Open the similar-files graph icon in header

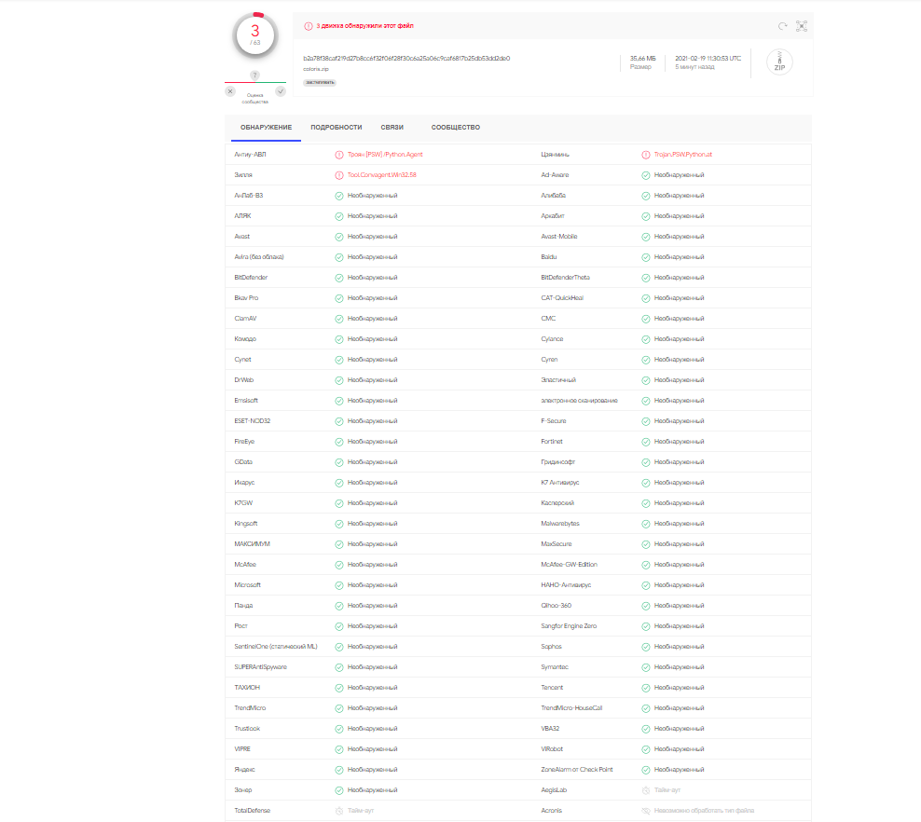(802, 26)
